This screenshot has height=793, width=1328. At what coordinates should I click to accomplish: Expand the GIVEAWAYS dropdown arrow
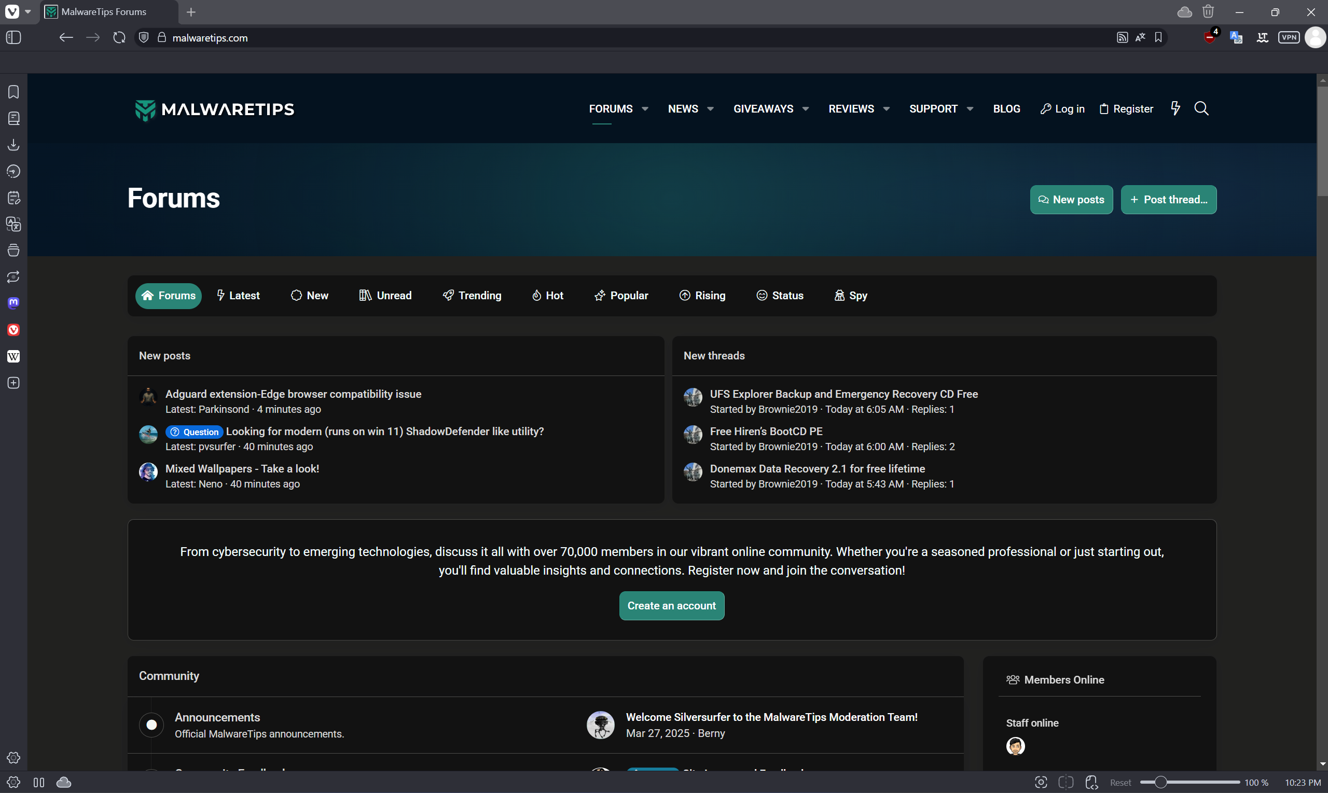click(805, 109)
